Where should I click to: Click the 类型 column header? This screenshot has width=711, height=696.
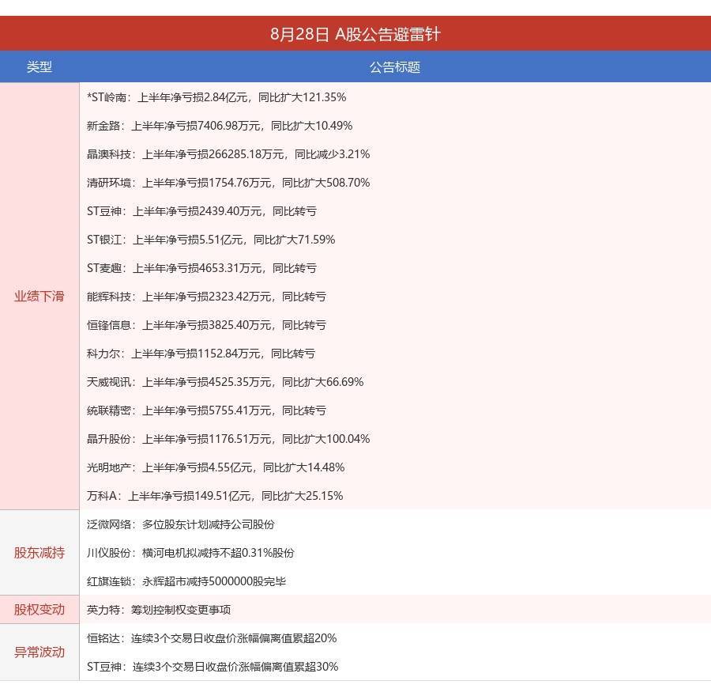click(x=39, y=66)
